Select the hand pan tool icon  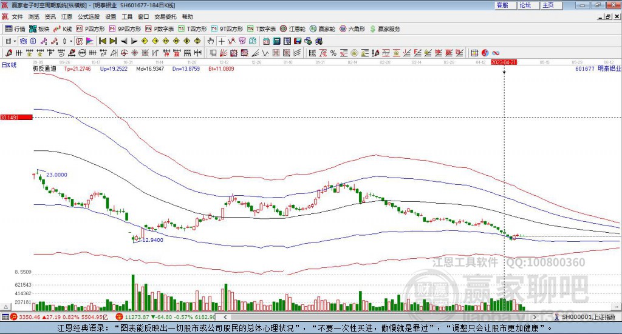pyautogui.click(x=211, y=41)
